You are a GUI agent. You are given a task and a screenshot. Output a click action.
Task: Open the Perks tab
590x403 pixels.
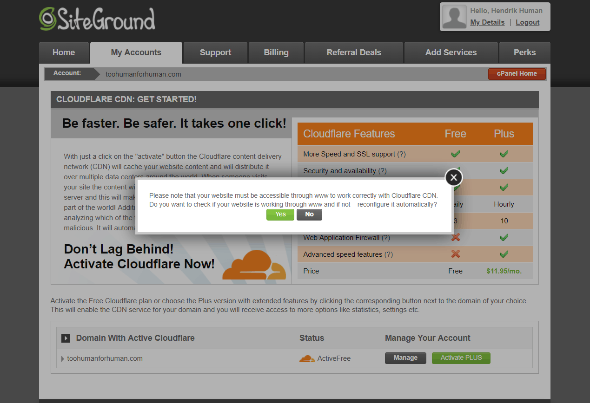(525, 52)
